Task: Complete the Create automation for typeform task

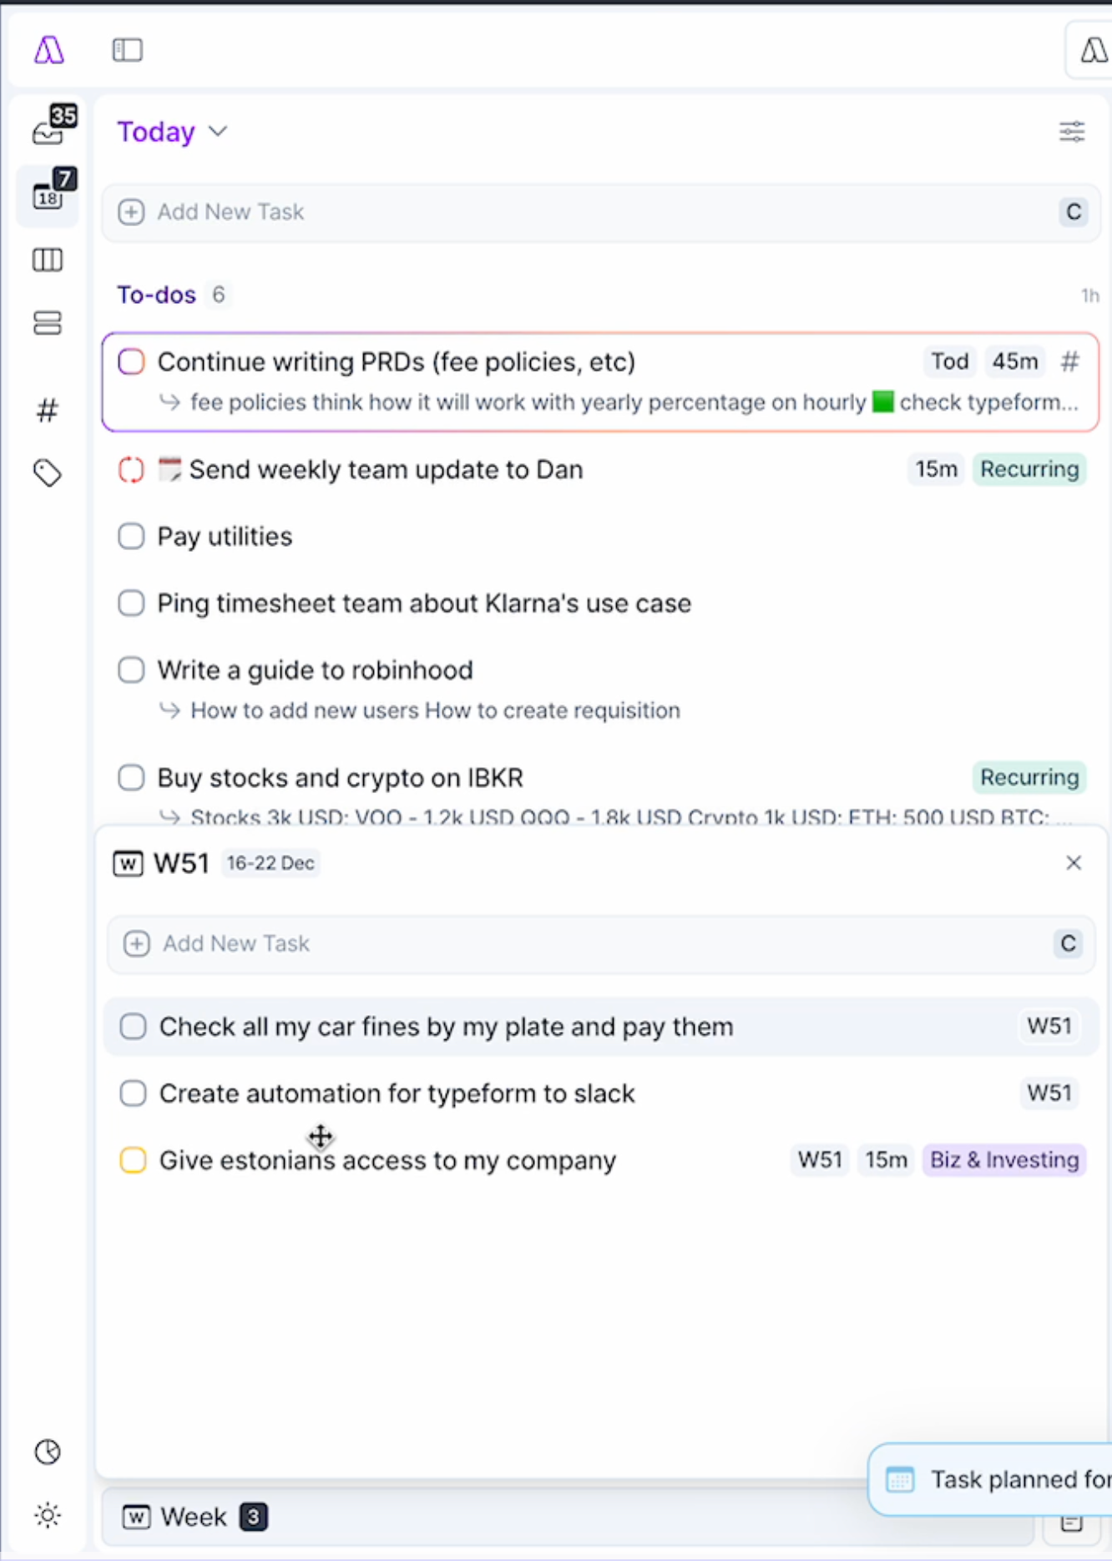Action: pyautogui.click(x=133, y=1093)
